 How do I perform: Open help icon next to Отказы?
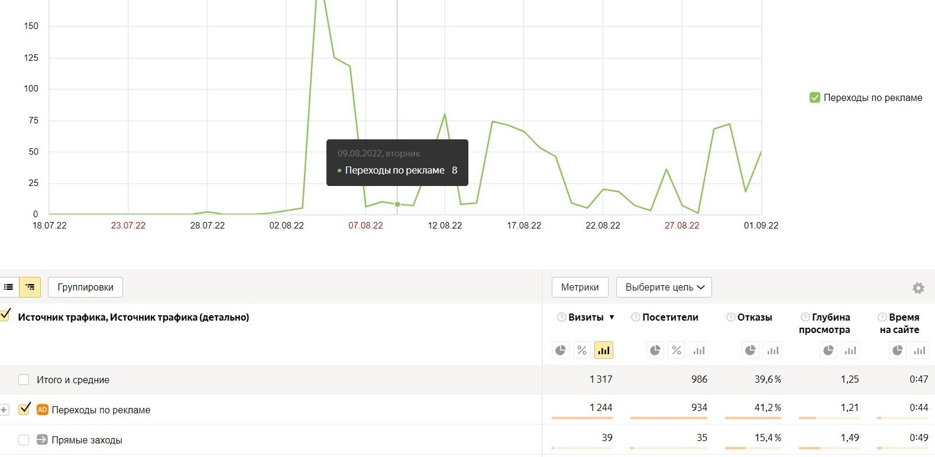(x=731, y=317)
